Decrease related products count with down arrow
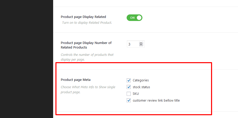 pyautogui.click(x=141, y=45)
